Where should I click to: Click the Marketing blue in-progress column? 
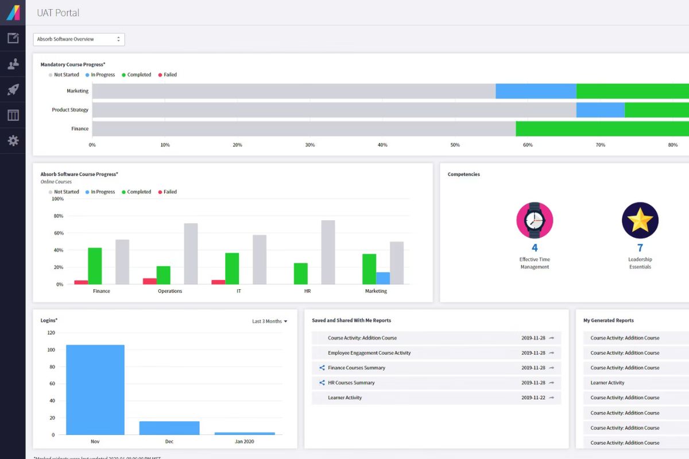click(x=383, y=278)
